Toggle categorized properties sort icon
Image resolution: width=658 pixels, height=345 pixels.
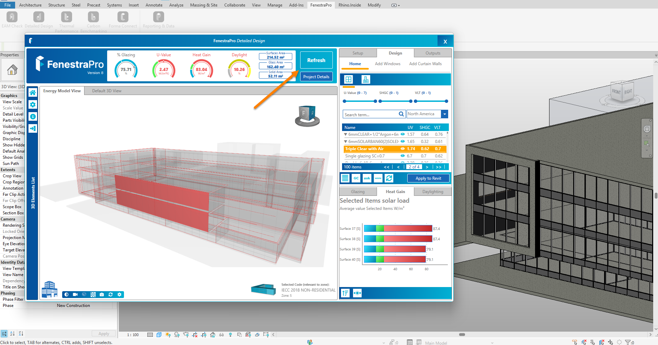tap(4, 334)
